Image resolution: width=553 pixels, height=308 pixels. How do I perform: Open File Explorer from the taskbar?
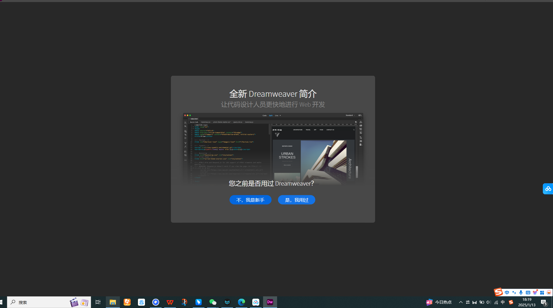click(113, 302)
